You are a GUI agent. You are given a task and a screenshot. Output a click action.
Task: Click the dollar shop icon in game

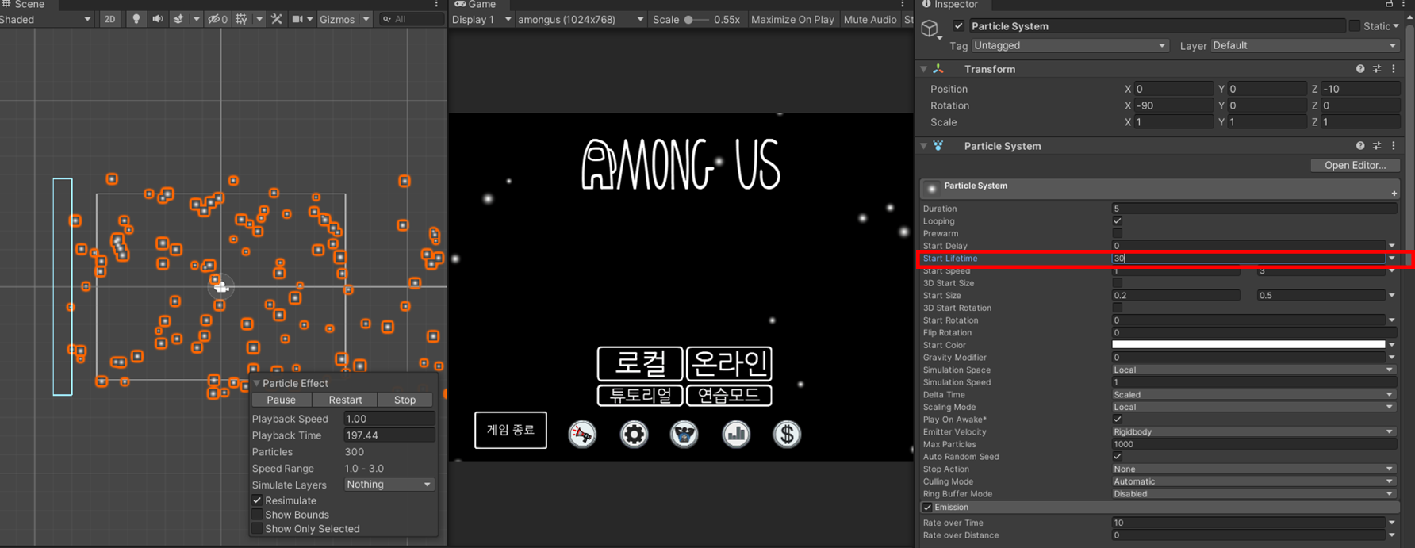tap(787, 434)
